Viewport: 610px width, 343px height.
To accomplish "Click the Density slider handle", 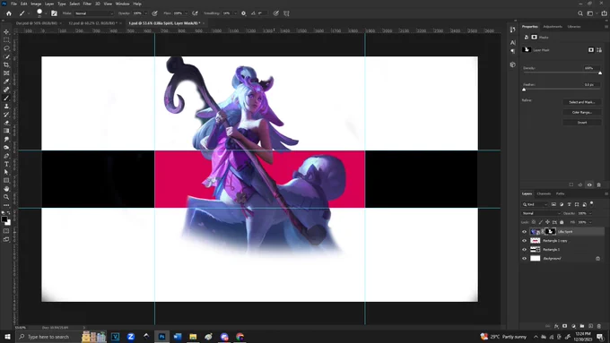I will 600,73.
